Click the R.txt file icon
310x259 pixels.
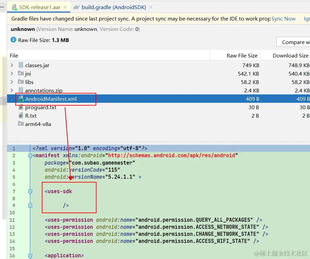pos(20,116)
